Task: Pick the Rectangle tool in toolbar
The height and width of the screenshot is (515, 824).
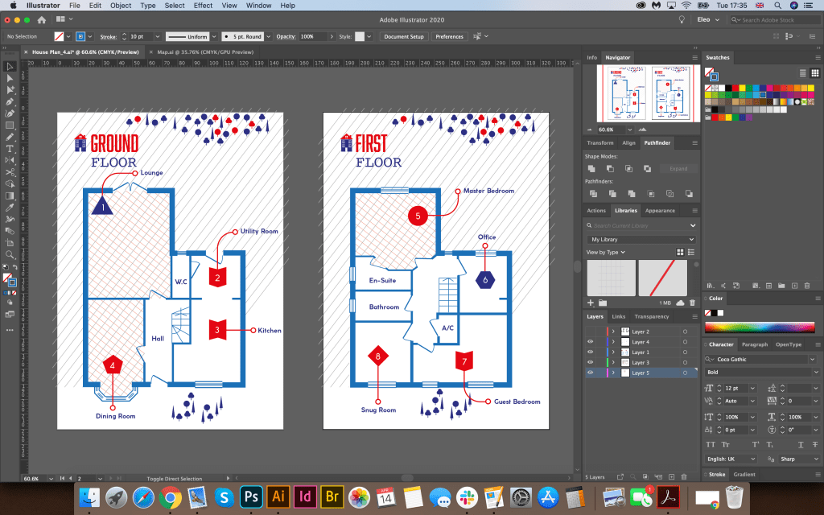Action: coord(10,126)
